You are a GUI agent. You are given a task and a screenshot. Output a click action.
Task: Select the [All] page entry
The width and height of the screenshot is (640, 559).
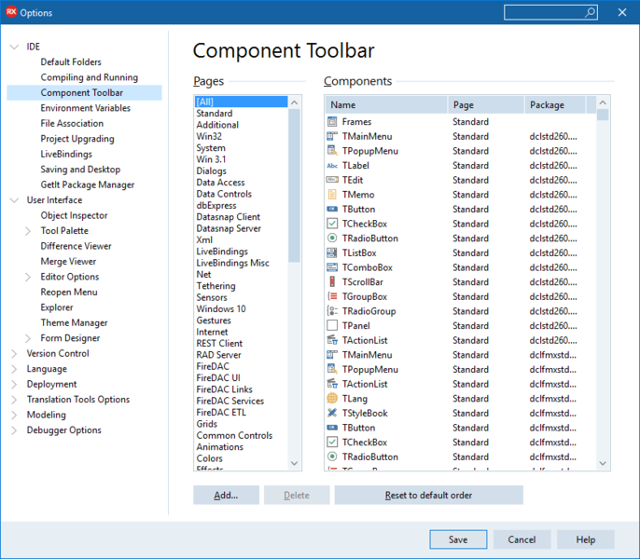(x=242, y=102)
